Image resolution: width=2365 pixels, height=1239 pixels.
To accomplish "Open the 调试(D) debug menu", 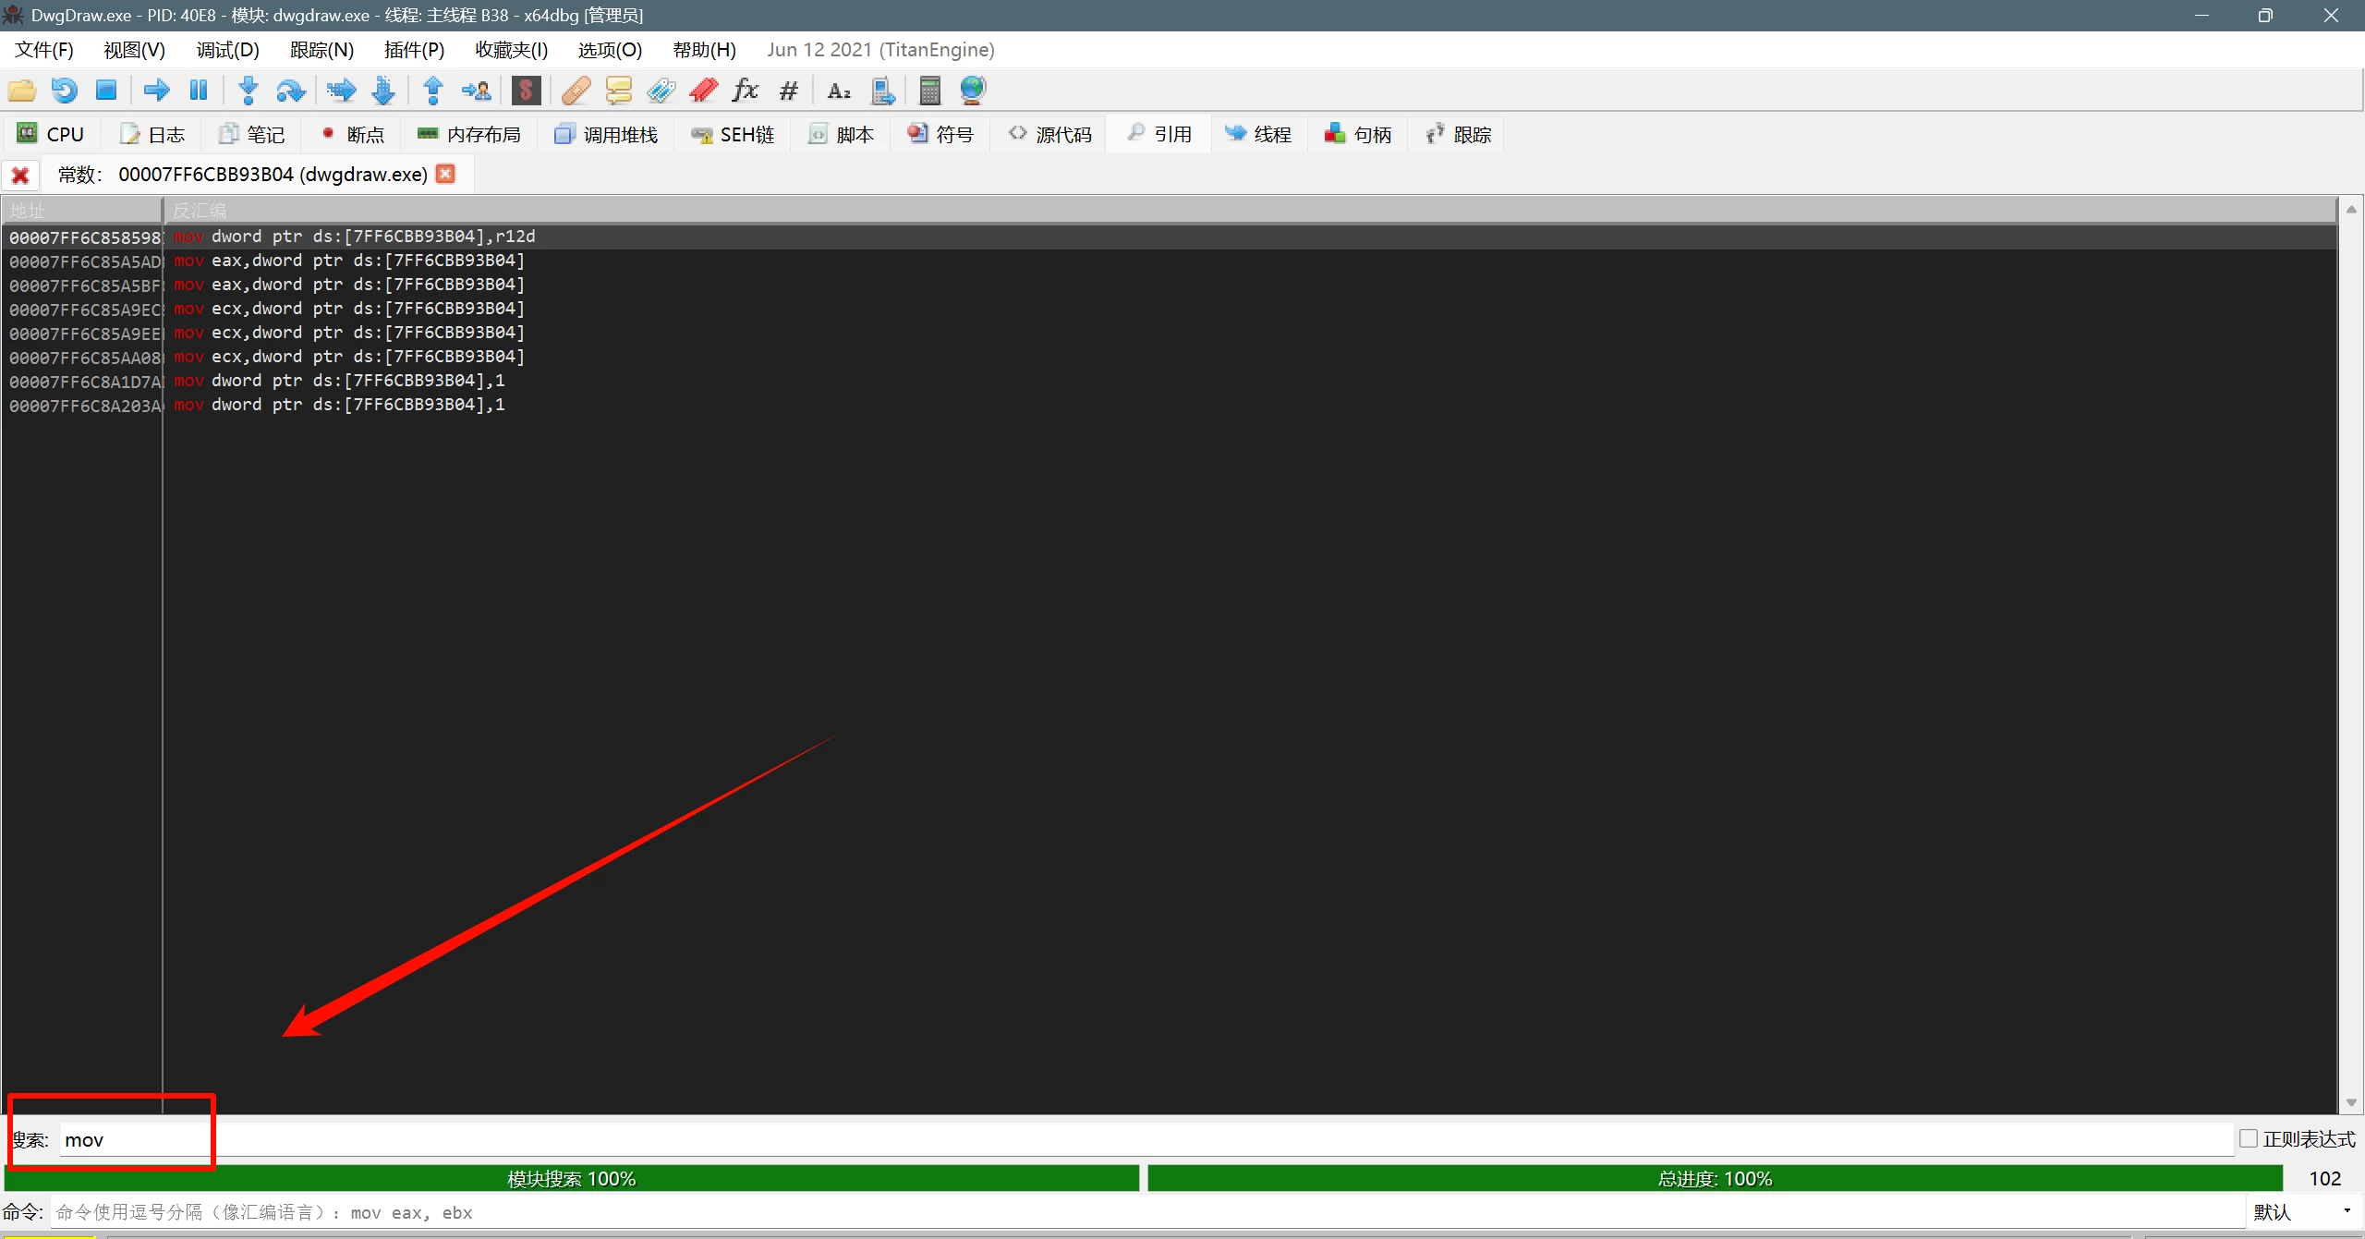I will point(227,50).
